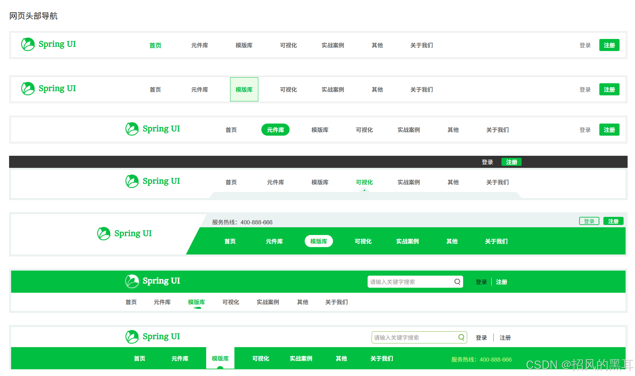635x376 pixels.
Task: Click 登录 in the second navbar
Action: pyautogui.click(x=585, y=90)
